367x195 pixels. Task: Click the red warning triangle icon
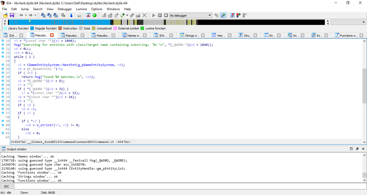tap(88, 15)
